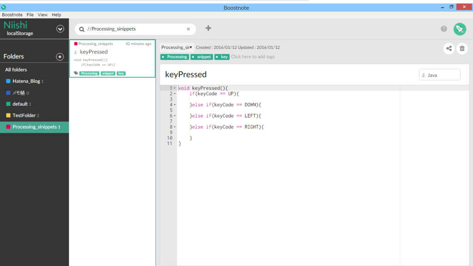Share the keyPressed note
Image resolution: width=473 pixels, height=266 pixels.
click(x=449, y=48)
